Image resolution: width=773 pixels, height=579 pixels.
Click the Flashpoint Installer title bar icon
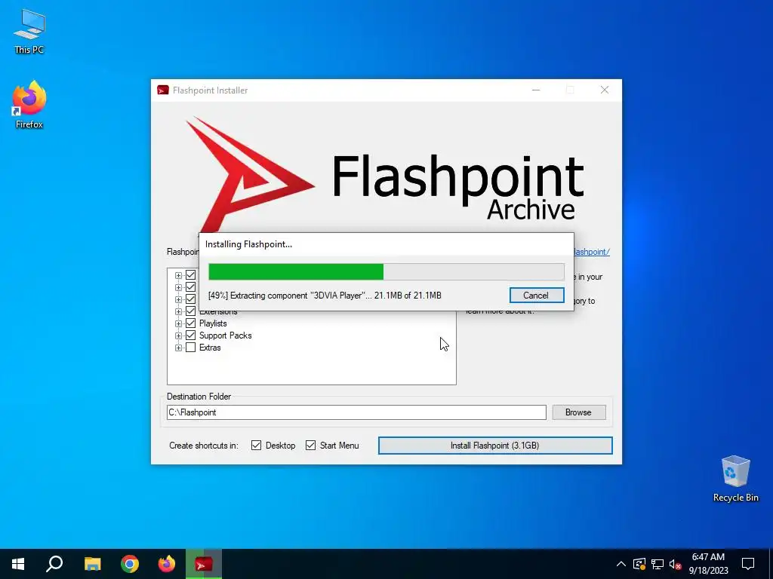[x=163, y=90]
